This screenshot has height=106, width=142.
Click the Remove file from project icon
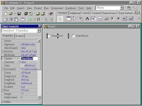pyautogui.click(x=43, y=14)
